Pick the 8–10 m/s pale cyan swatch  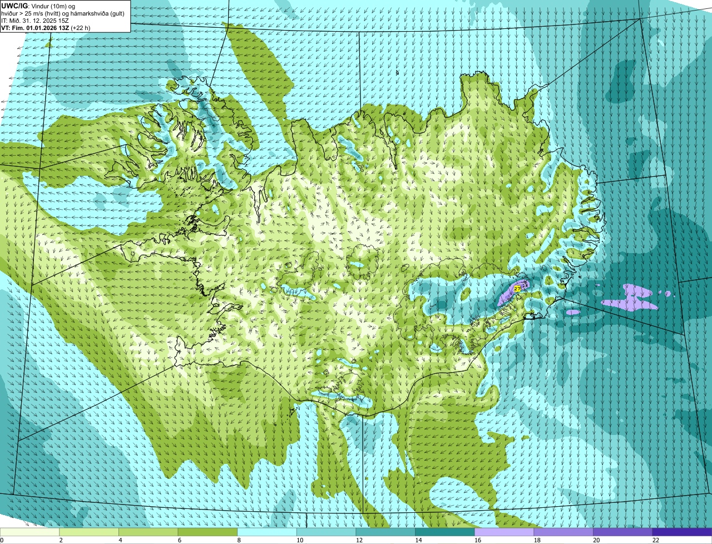267,532
